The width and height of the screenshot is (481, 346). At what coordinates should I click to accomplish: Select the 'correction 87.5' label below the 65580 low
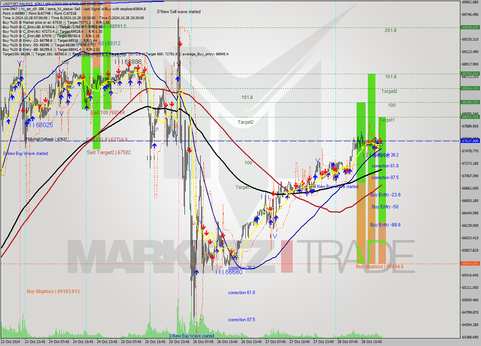tap(242, 320)
